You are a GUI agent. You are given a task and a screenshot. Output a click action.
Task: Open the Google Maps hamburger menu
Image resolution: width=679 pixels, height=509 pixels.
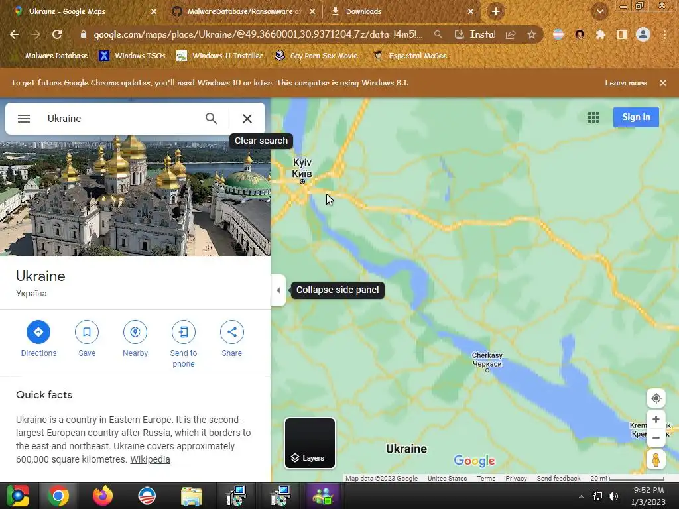click(24, 118)
